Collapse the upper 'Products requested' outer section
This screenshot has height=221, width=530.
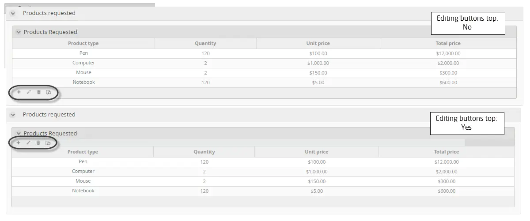click(x=13, y=13)
